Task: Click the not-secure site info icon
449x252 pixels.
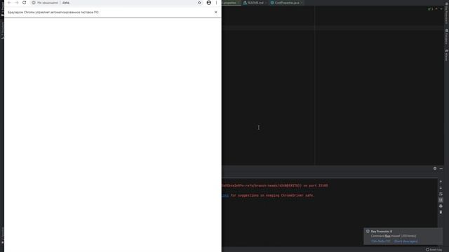Action: 34,3
